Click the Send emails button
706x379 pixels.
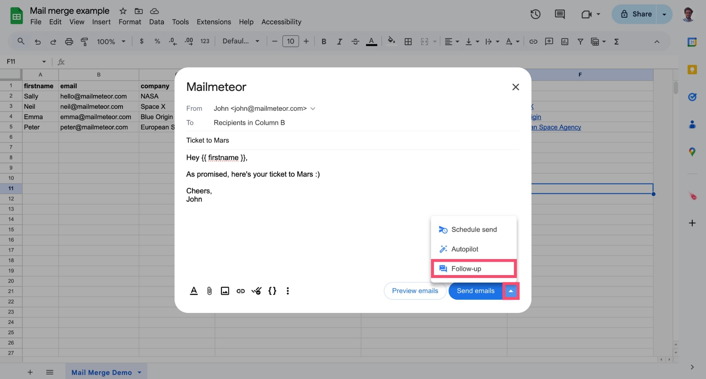475,291
